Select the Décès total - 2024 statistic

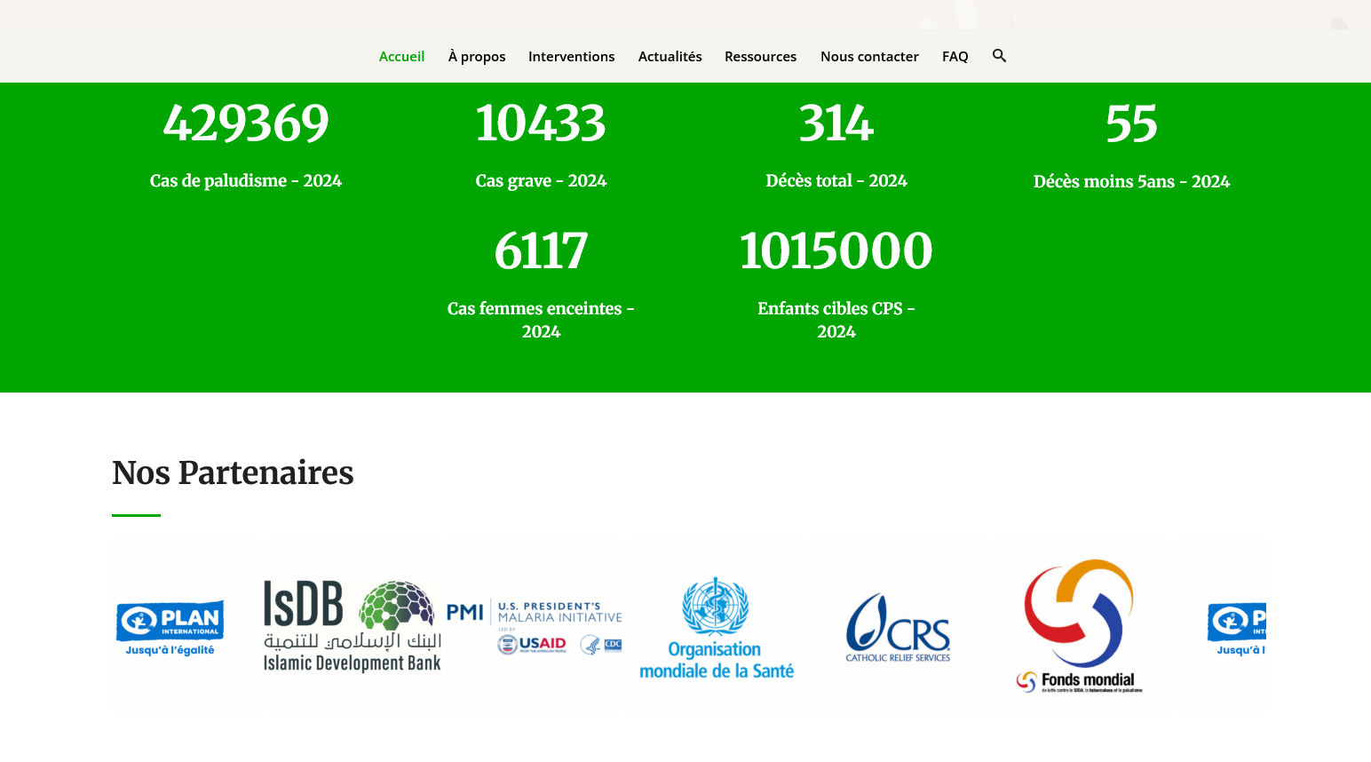pos(836,181)
